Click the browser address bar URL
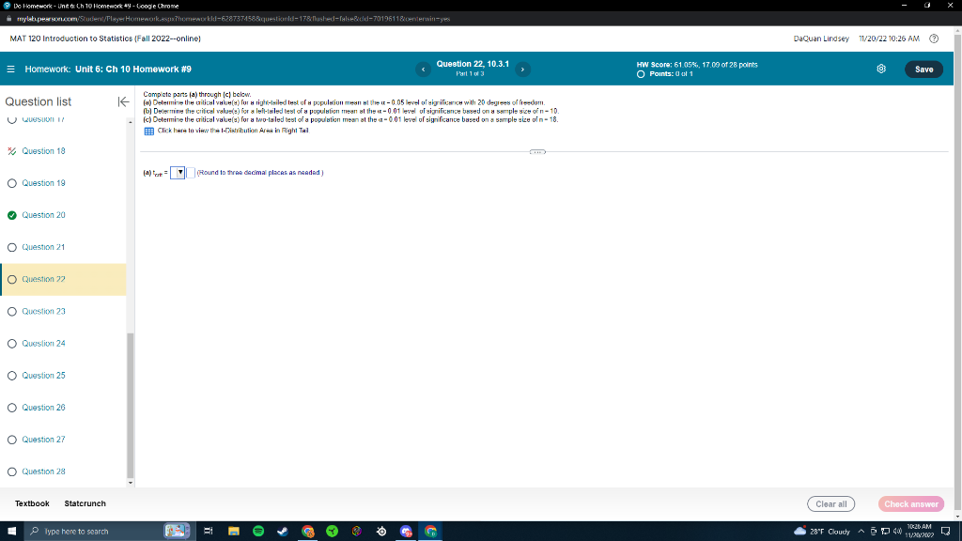The image size is (962, 541). click(x=234, y=19)
